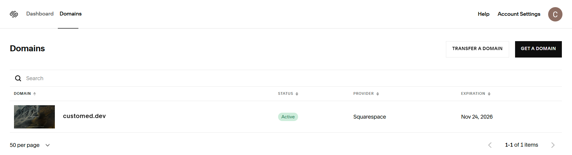This screenshot has height=155, width=572.
Task: Click the Active status badge
Action: 288,117
